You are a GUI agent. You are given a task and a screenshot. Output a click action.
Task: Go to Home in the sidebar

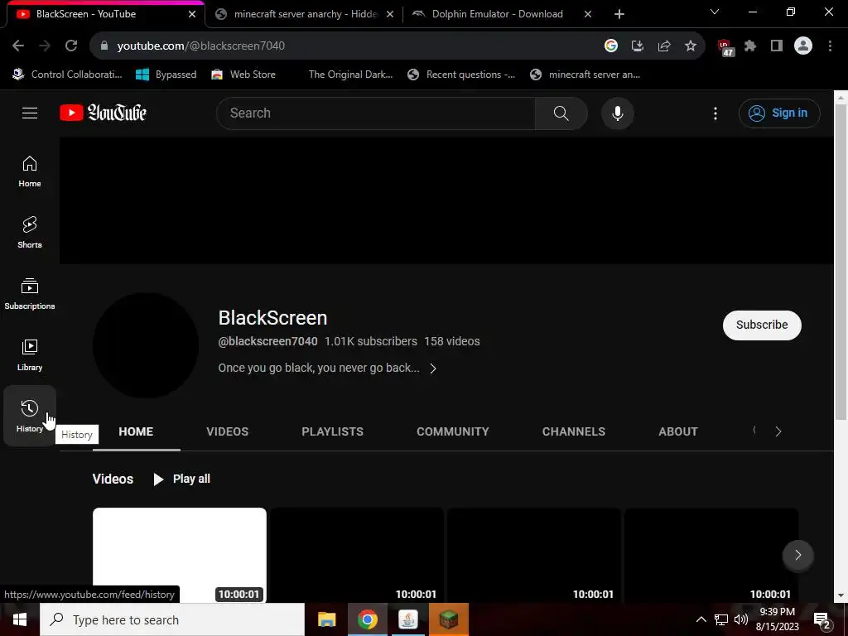pyautogui.click(x=30, y=171)
